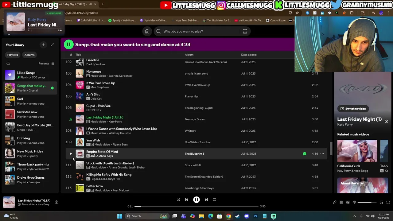Expand Your Library with arrows icon
Image resolution: width=393 pixels, height=221 pixels.
click(52, 45)
